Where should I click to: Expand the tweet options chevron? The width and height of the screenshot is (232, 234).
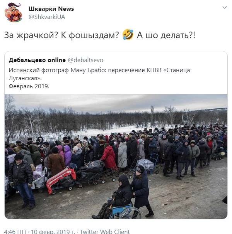[x=225, y=7]
